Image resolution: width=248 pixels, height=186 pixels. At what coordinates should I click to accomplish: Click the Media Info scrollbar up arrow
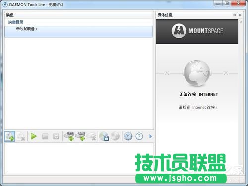tap(241, 22)
